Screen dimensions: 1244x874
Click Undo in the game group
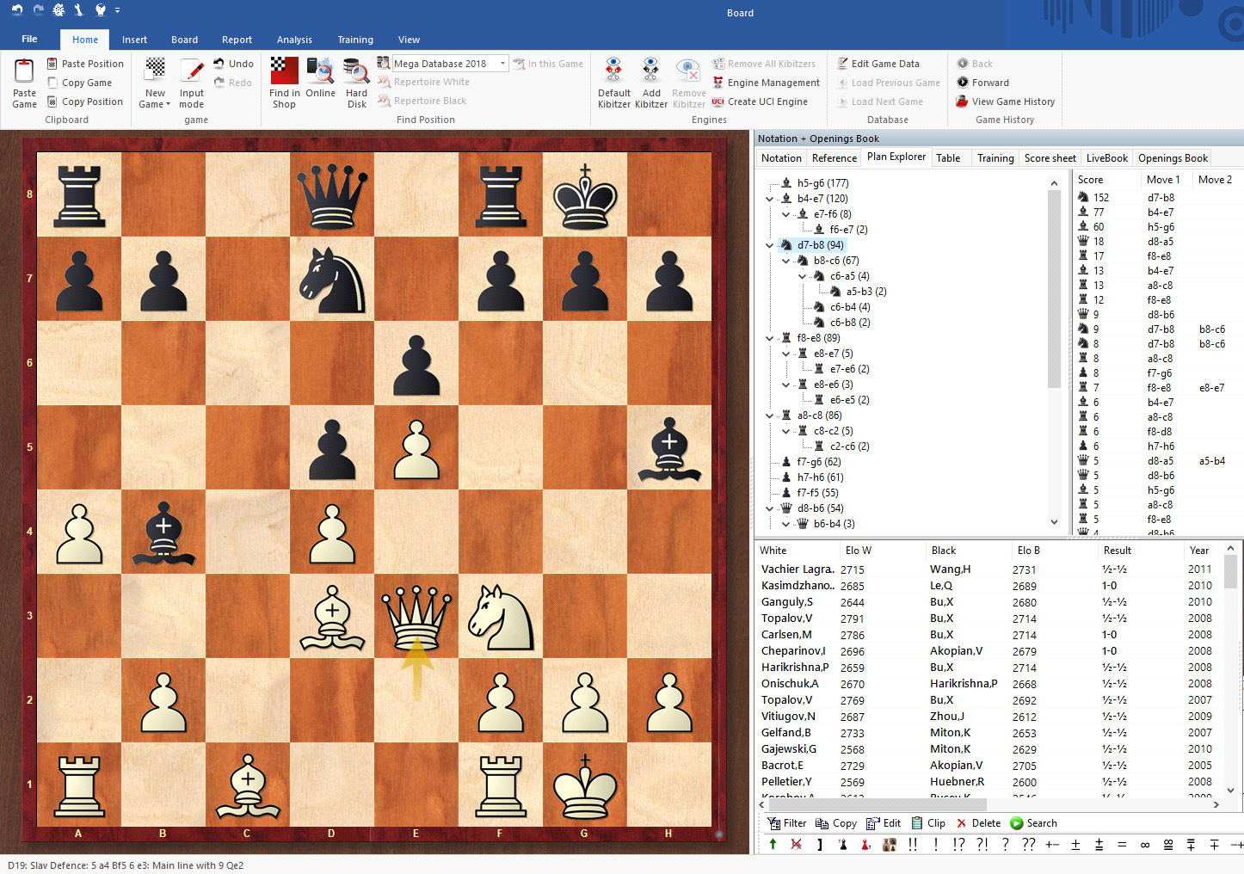pyautogui.click(x=233, y=63)
